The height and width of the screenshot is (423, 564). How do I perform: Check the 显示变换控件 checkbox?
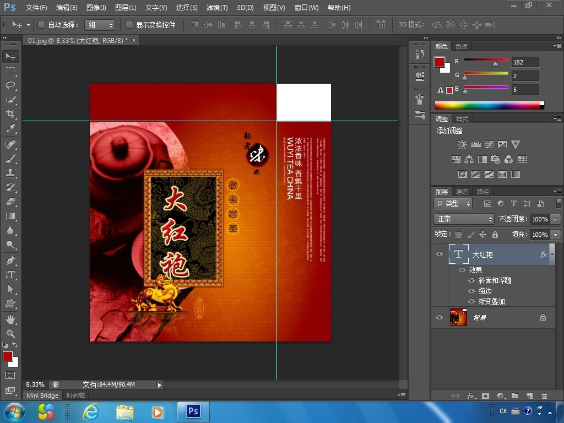(129, 25)
